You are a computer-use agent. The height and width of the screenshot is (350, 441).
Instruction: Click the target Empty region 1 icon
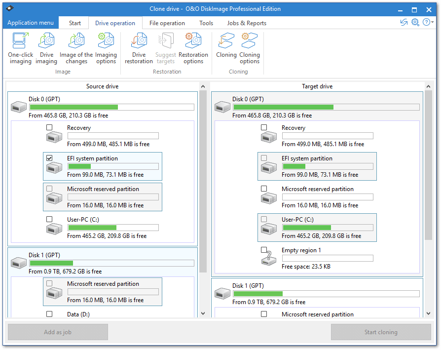pyautogui.click(x=268, y=259)
